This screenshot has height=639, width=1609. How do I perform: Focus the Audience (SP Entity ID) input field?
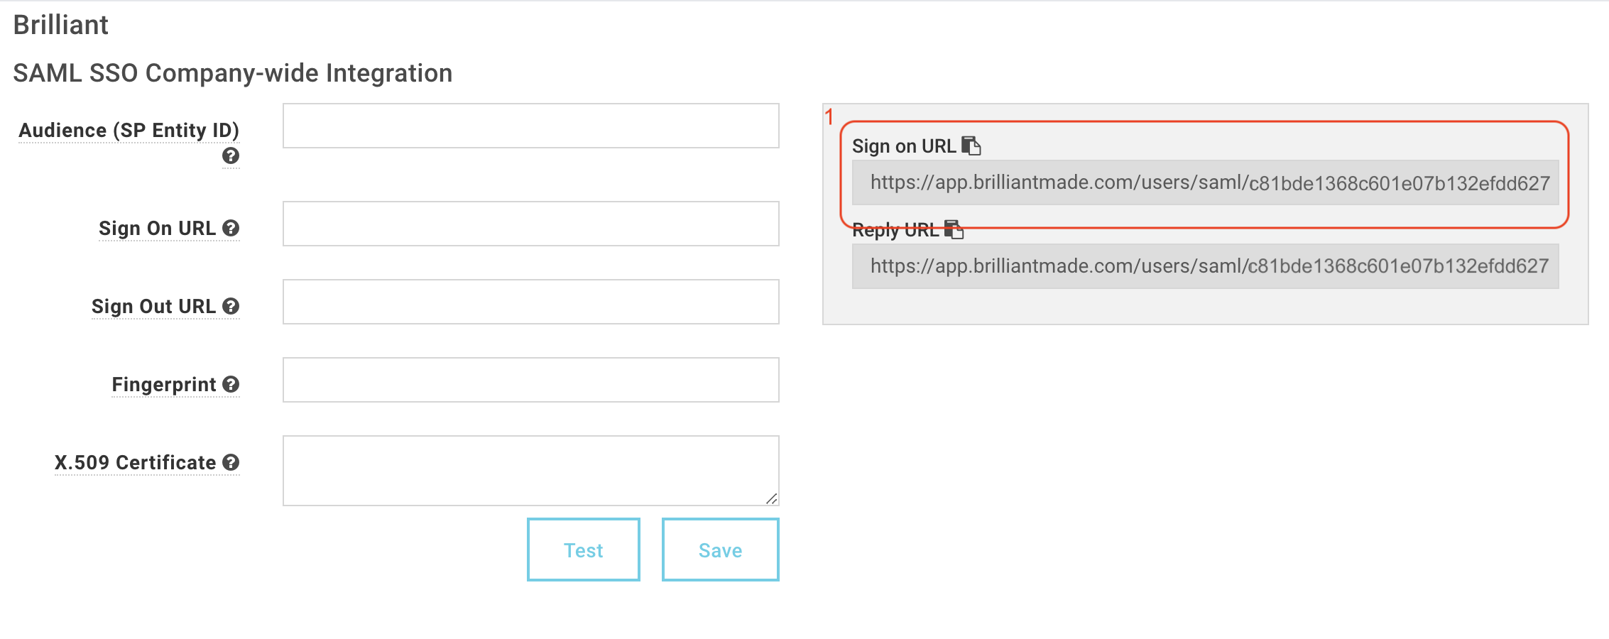click(x=531, y=126)
